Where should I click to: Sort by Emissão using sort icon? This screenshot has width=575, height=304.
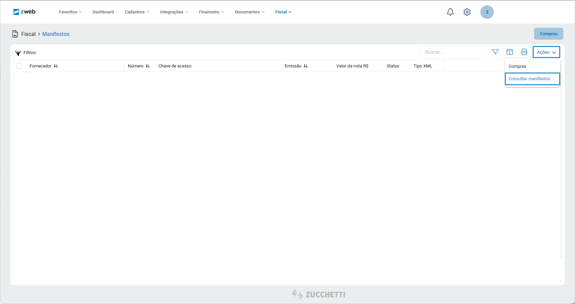(x=306, y=66)
